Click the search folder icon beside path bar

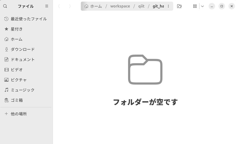point(179,6)
